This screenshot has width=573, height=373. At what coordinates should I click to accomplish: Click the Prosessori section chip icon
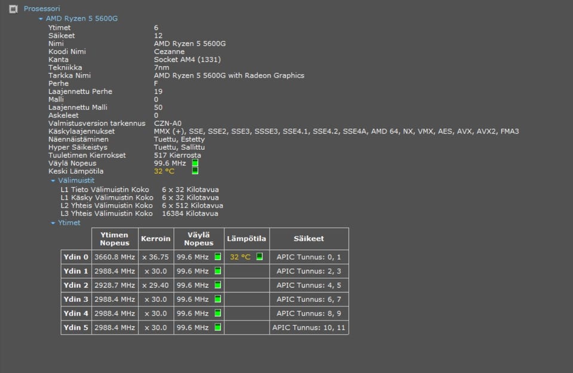[x=13, y=9]
